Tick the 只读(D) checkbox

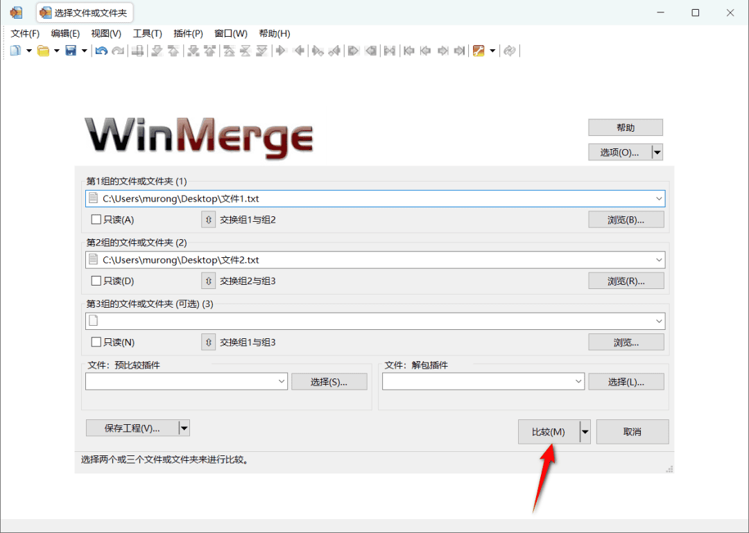pyautogui.click(x=96, y=280)
